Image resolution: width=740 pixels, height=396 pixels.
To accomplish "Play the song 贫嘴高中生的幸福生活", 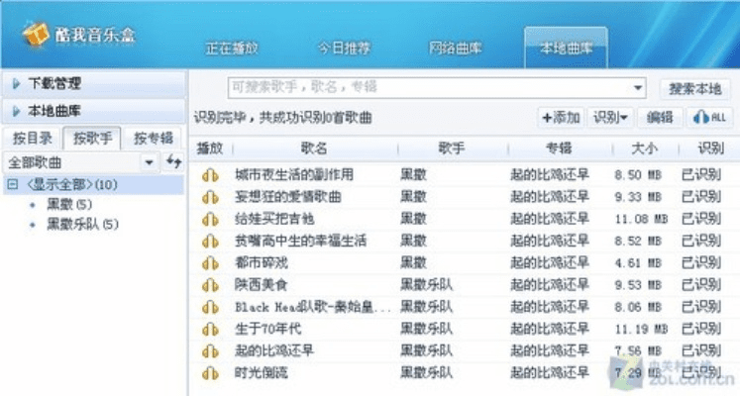I will pos(210,242).
